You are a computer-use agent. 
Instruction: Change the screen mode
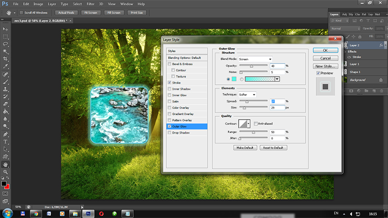coord(5,201)
